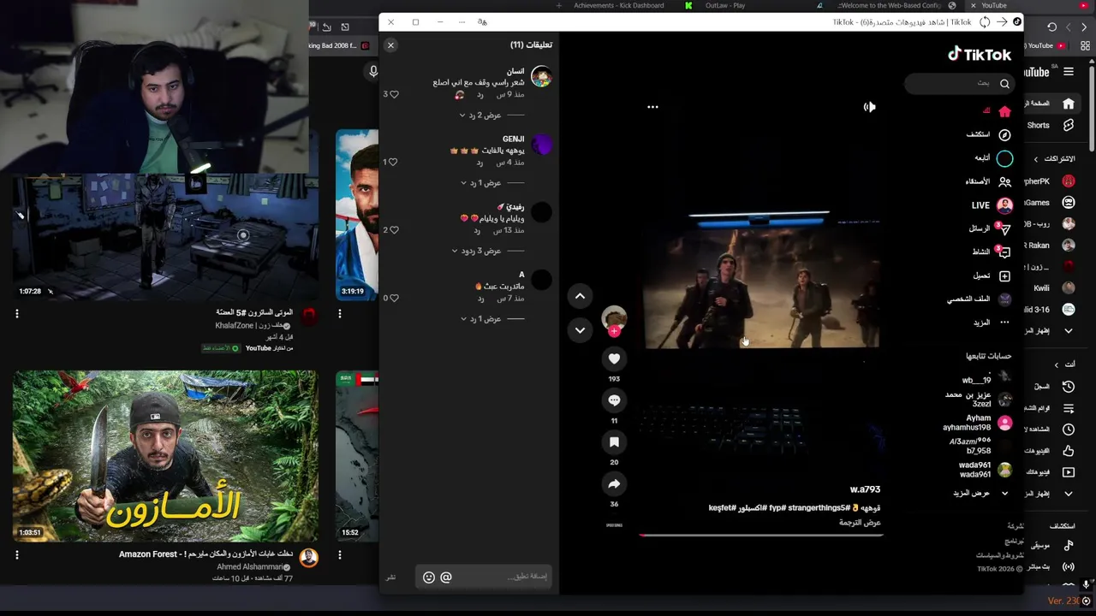Open the comments bubble icon on TikTok video
The height and width of the screenshot is (616, 1096).
[614, 400]
